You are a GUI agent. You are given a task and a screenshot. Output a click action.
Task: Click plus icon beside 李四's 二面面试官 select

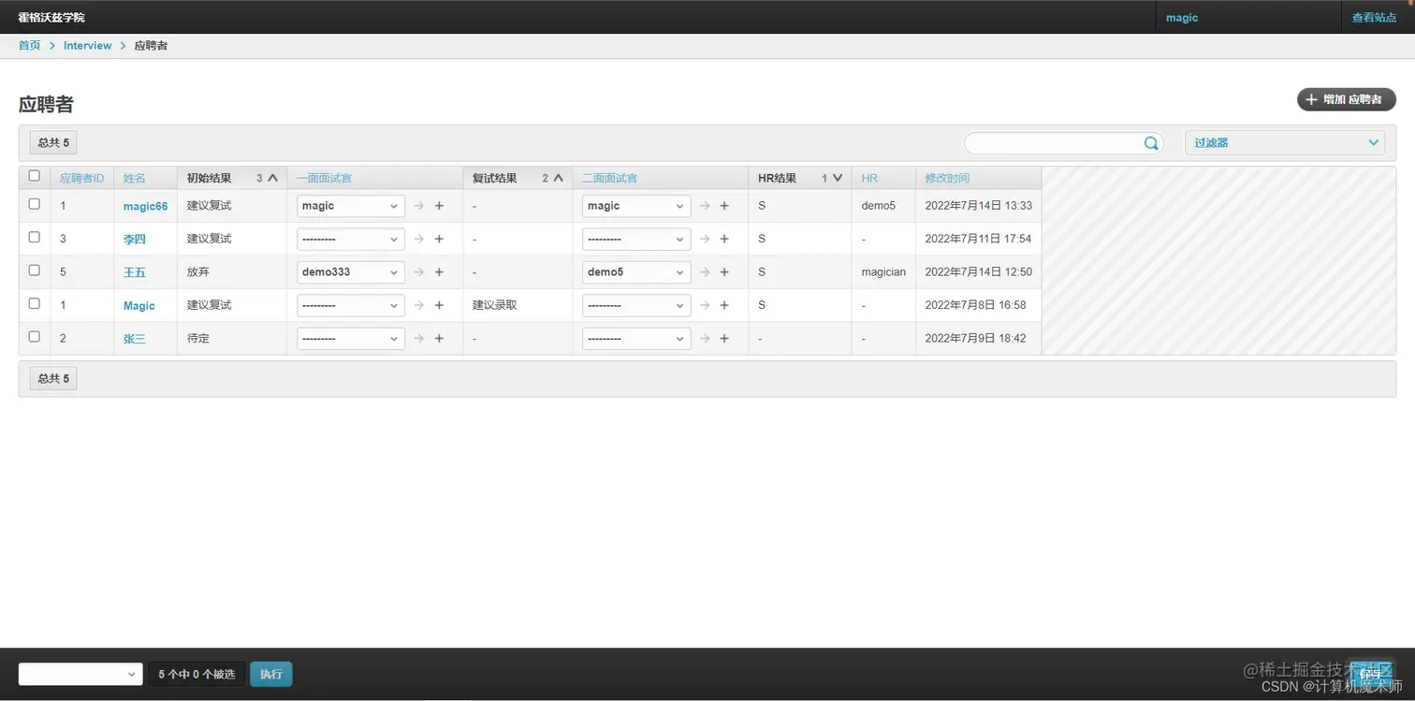pyautogui.click(x=724, y=239)
